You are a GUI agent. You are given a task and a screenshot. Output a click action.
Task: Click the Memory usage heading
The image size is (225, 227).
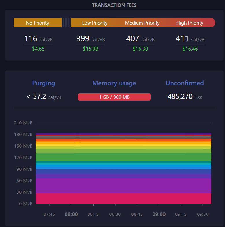pyautogui.click(x=114, y=83)
